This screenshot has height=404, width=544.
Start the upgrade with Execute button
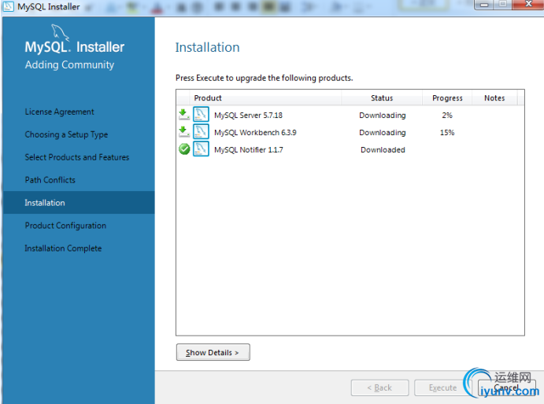(x=442, y=387)
